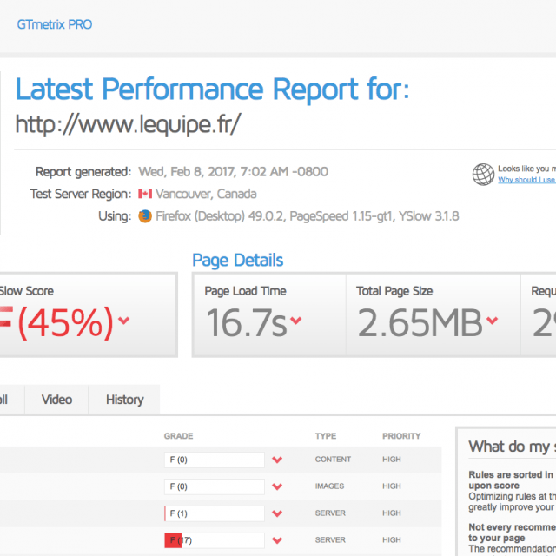
Task: Open the GTmetrix PRO link
Action: [x=55, y=24]
